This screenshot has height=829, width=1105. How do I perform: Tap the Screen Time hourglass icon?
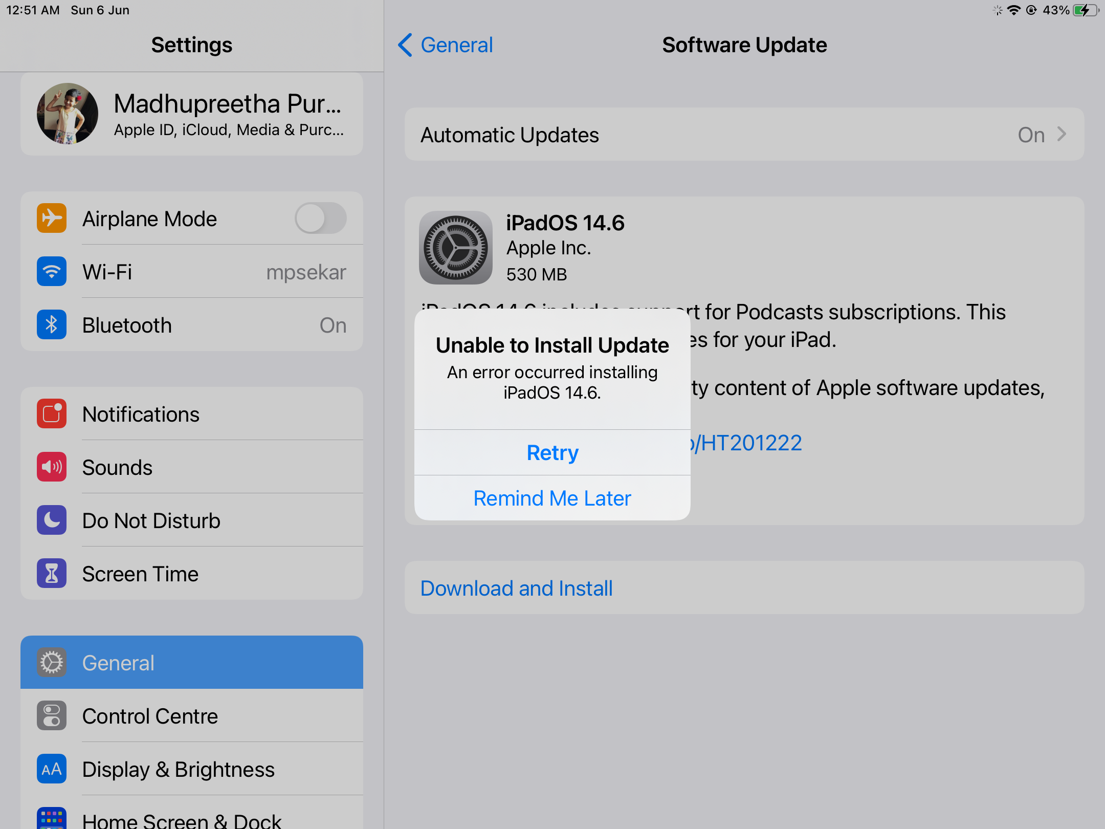pos(51,574)
